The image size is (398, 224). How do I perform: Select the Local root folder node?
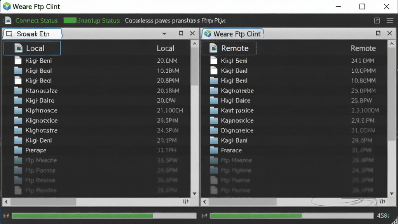32,48
